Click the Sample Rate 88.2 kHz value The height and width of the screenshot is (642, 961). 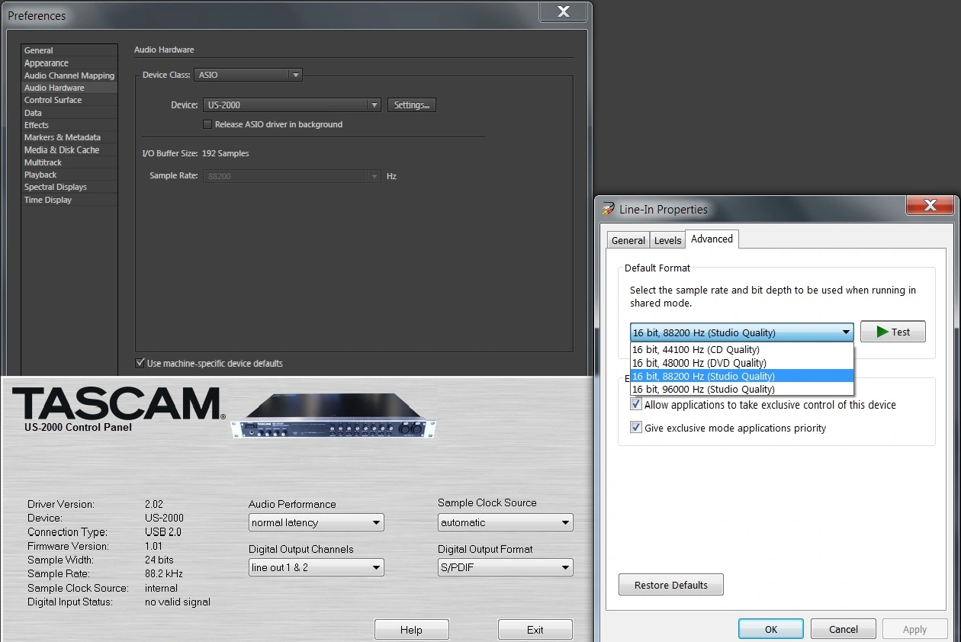tap(164, 573)
